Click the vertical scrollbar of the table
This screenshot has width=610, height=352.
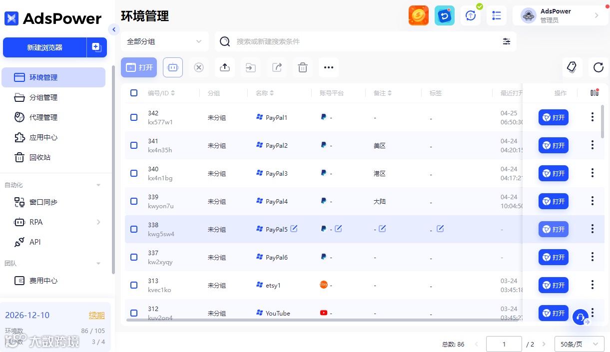[x=603, y=121]
